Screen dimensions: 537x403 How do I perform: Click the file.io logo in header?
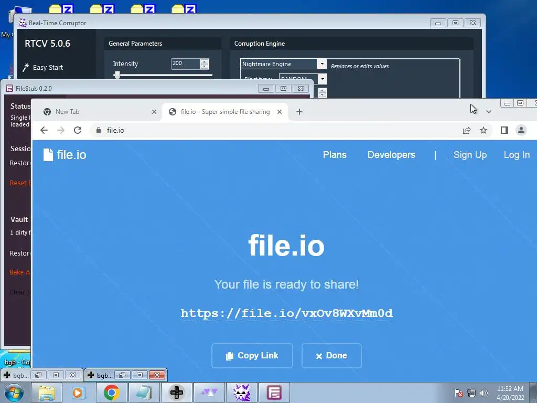click(65, 155)
